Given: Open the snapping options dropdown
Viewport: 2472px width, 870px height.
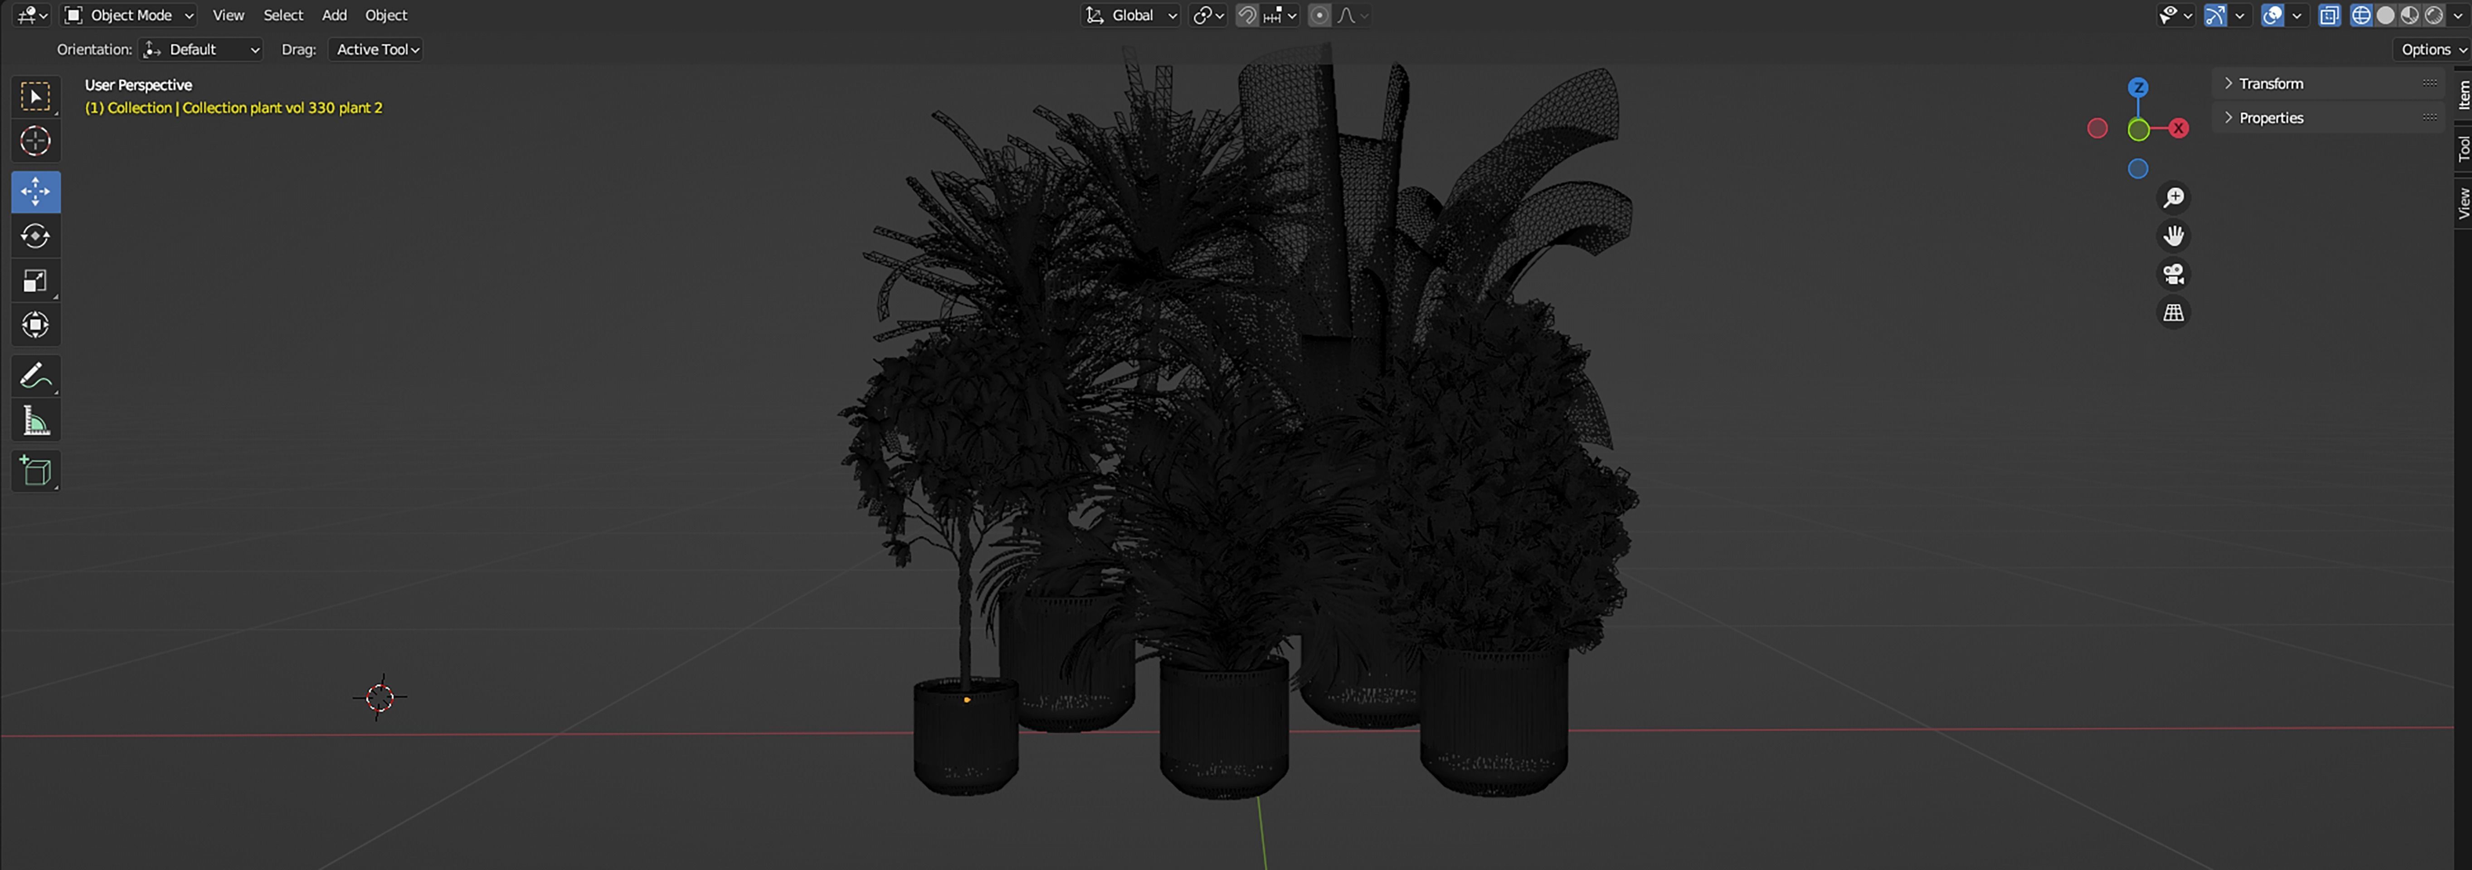Looking at the screenshot, I should pos(1280,15).
